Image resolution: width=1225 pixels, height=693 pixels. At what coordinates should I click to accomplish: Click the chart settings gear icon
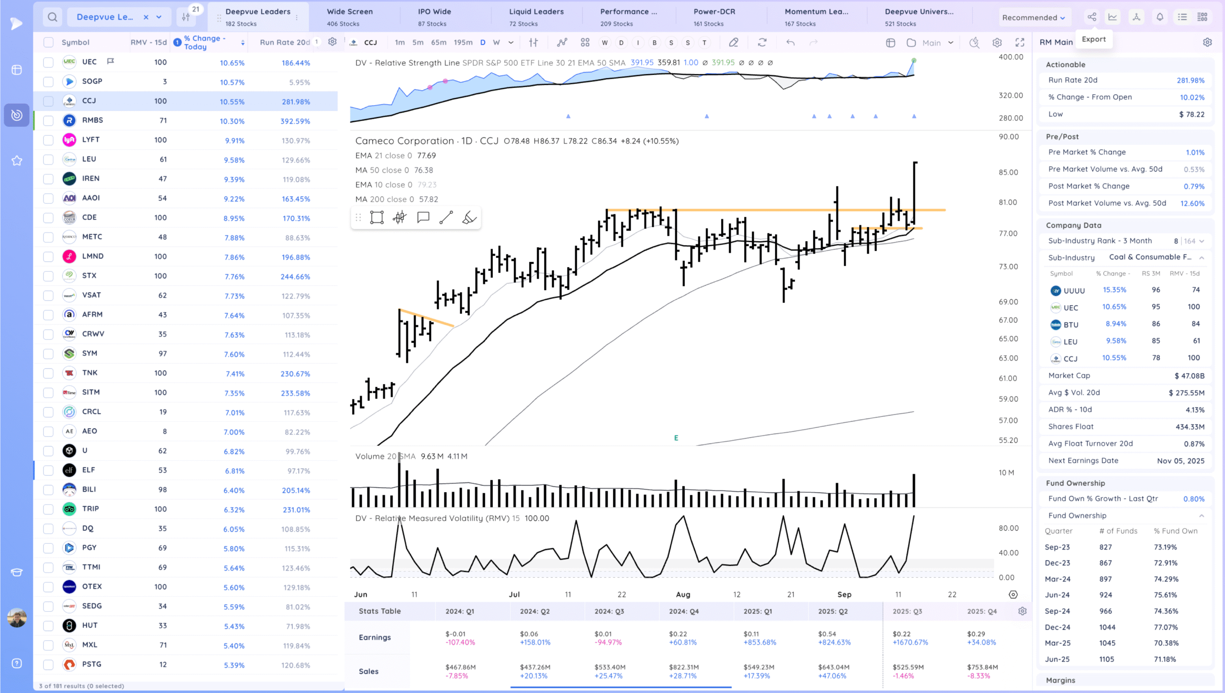click(997, 43)
